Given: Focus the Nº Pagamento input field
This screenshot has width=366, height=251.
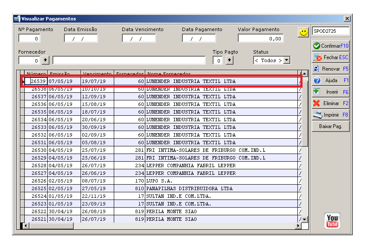Looking at the screenshot, I should click(x=29, y=38).
